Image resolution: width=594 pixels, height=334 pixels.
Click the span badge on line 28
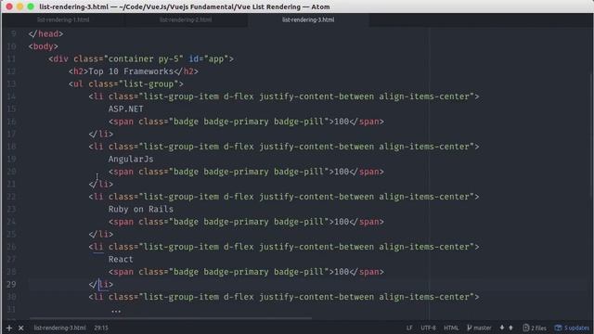[246, 272]
